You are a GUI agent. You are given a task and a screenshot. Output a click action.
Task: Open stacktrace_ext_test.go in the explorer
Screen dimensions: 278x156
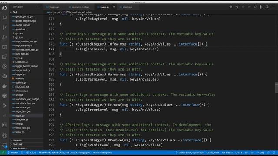(x=26, y=99)
